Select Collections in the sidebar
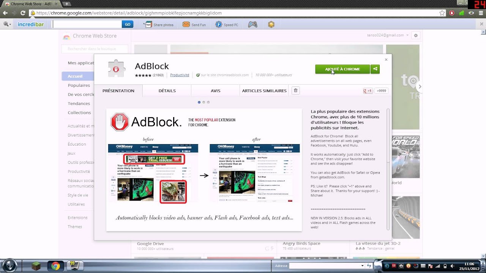The height and width of the screenshot is (273, 486). pyautogui.click(x=79, y=113)
